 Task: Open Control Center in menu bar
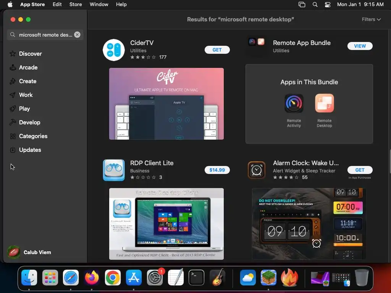pos(327,5)
